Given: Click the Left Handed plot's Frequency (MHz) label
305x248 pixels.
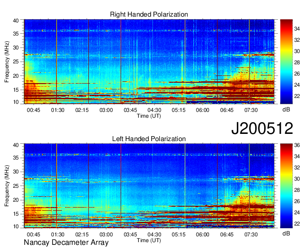Looking at the screenshot, I should tap(7, 186).
